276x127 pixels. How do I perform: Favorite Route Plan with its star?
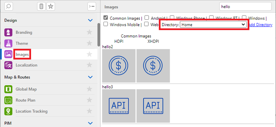coord(90,100)
